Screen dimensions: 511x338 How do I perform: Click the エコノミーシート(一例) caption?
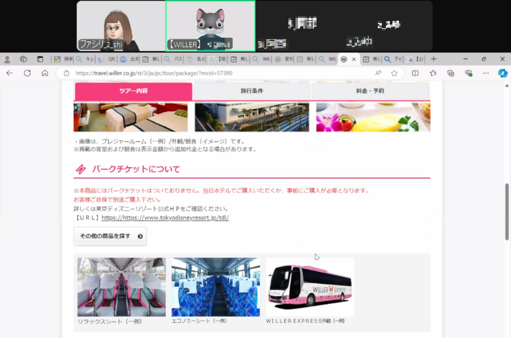tap(199, 321)
